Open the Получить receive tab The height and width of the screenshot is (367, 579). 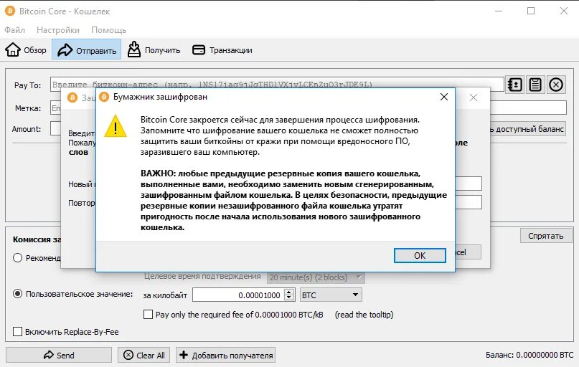(154, 49)
